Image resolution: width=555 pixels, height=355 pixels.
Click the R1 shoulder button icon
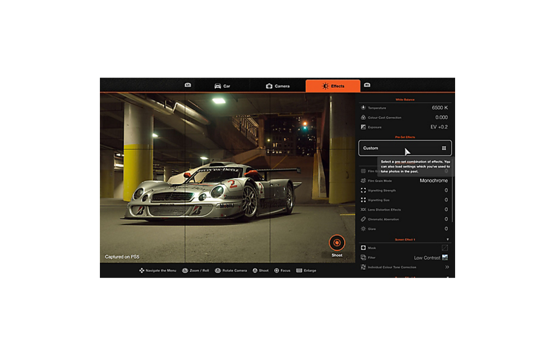pyautogui.click(x=367, y=85)
